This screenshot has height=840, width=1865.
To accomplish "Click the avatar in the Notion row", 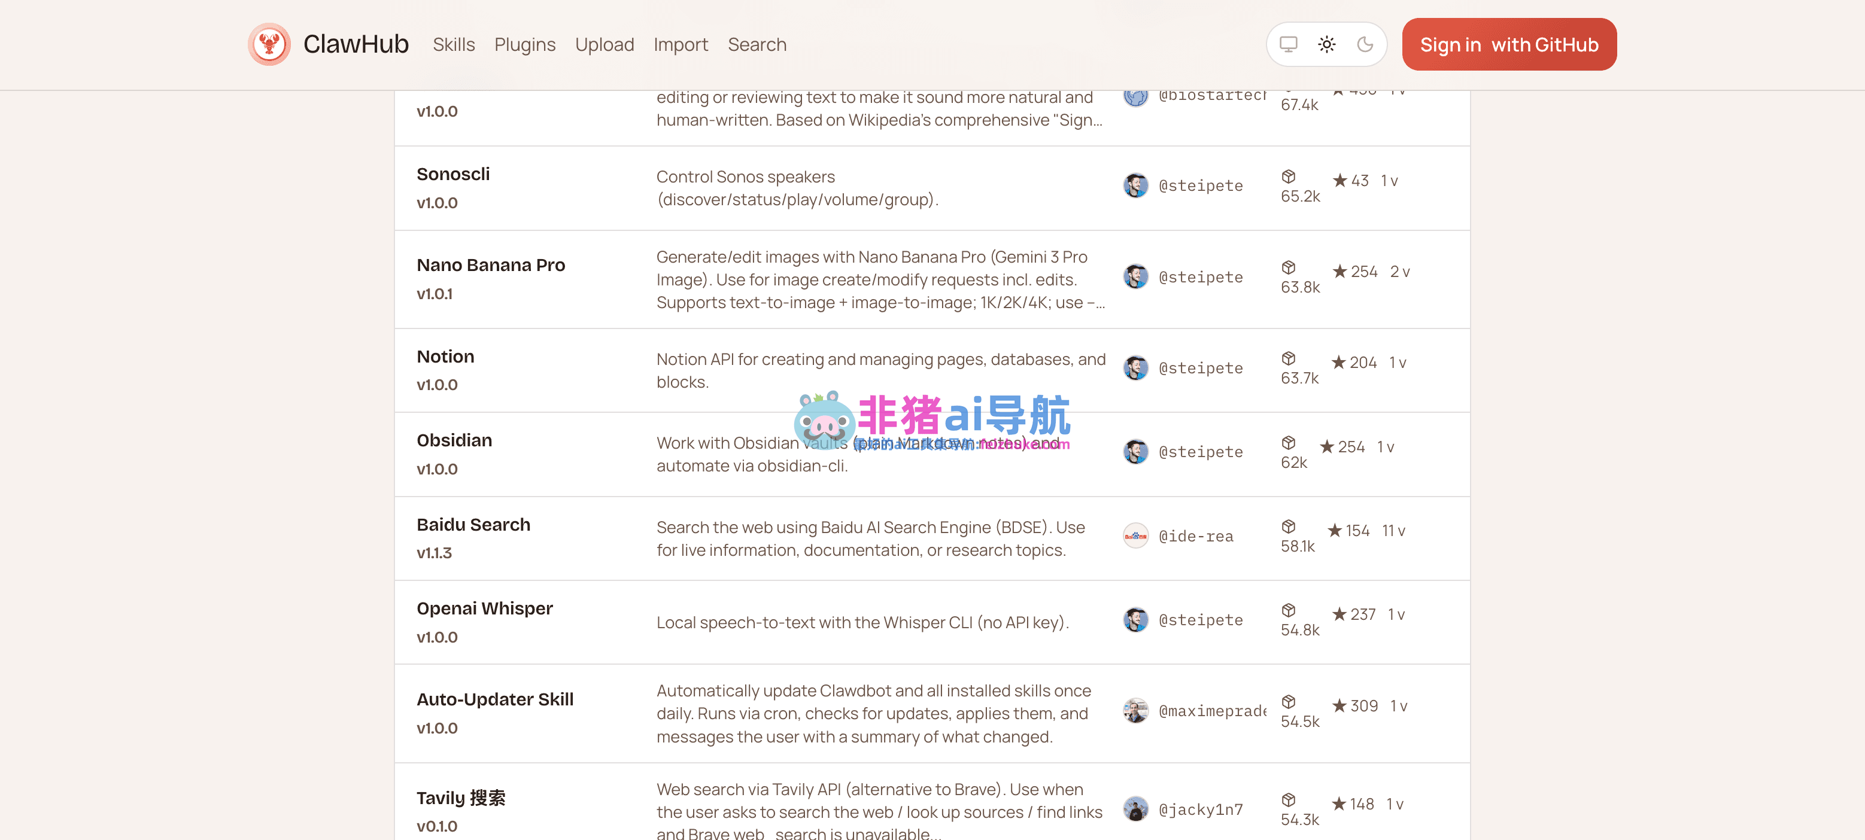I will (1135, 367).
